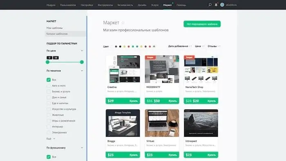
Task: Check the Искусство и культура checkbox
Action: click(x=49, y=109)
